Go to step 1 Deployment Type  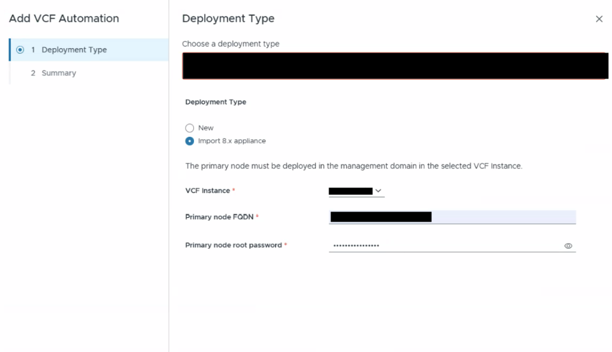click(89, 50)
